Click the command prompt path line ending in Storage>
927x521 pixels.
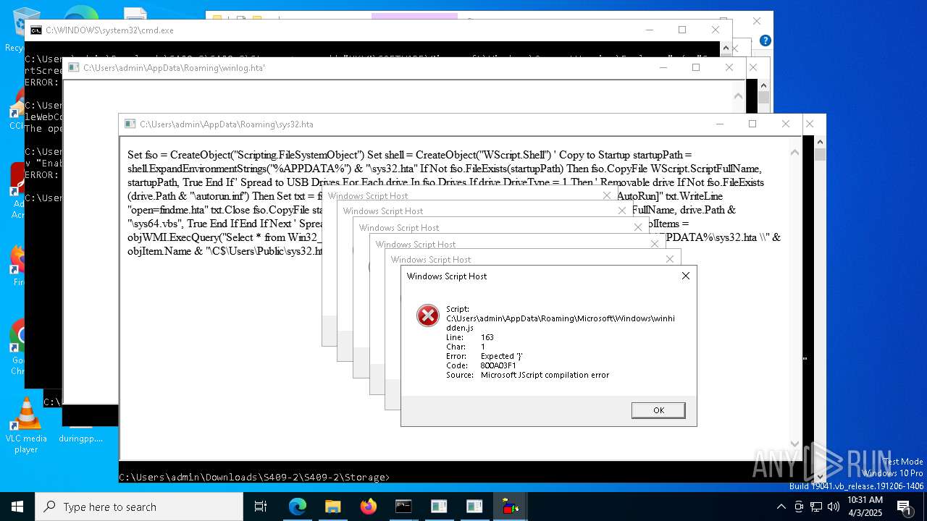click(x=254, y=477)
